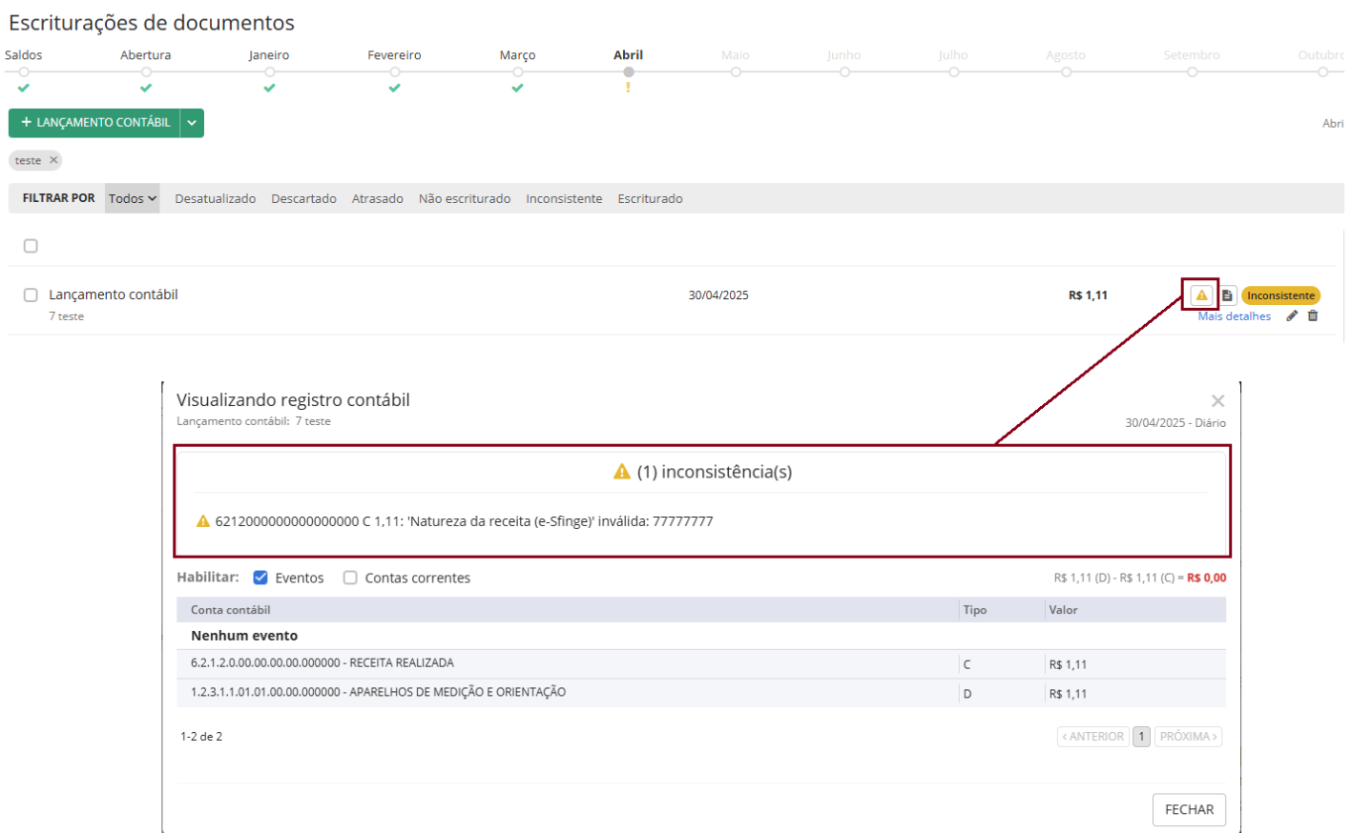Viewport: 1351px width, 833px height.
Task: Click the yellow warning icon on Lançamento contábil row
Action: click(x=1201, y=295)
